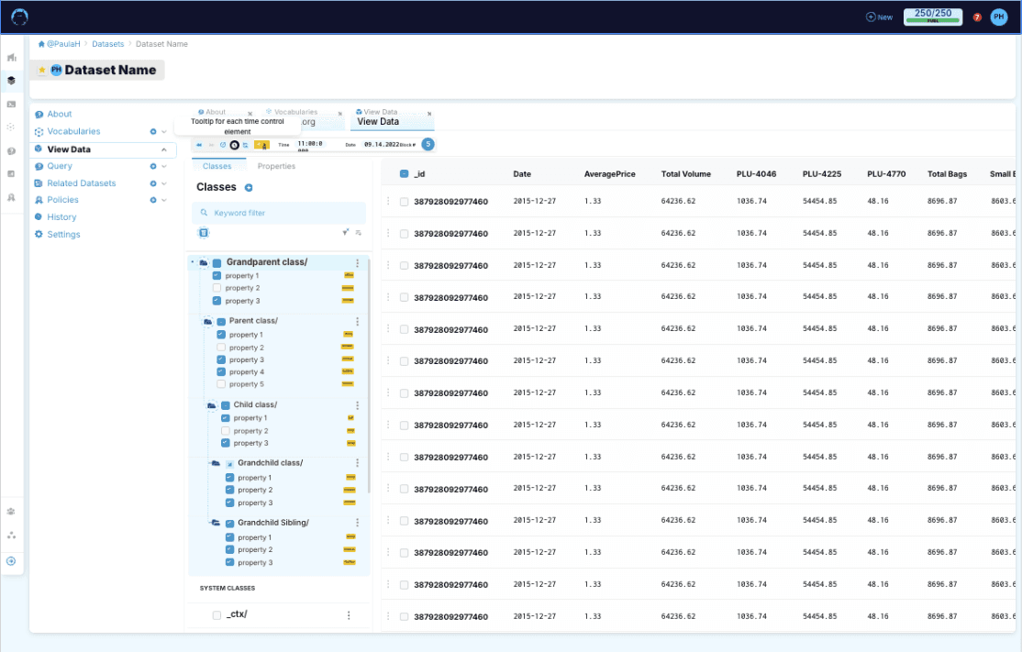Toggle the favorite star beside Dataset Name
The height and width of the screenshot is (652, 1022).
tap(41, 70)
